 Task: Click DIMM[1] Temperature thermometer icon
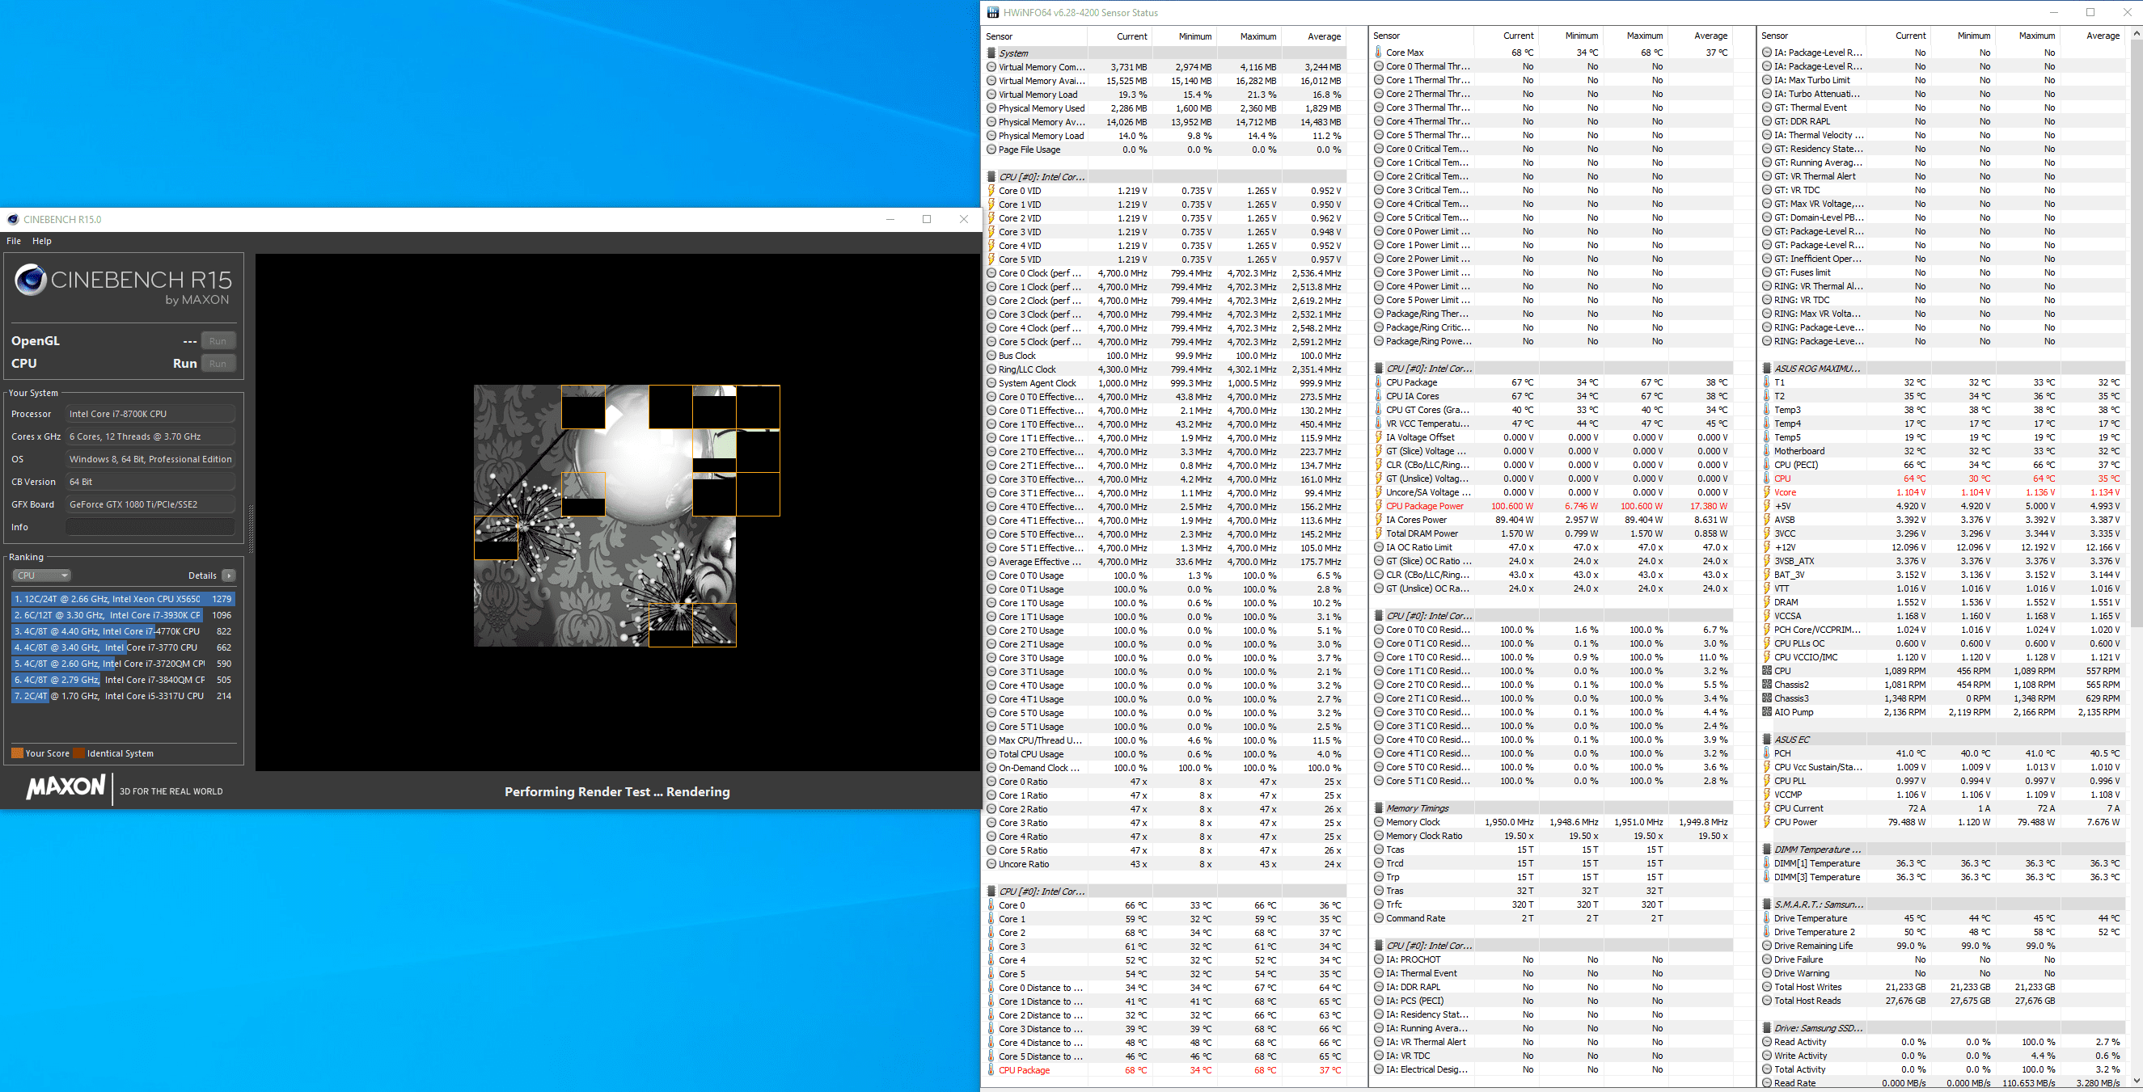[x=1767, y=863]
